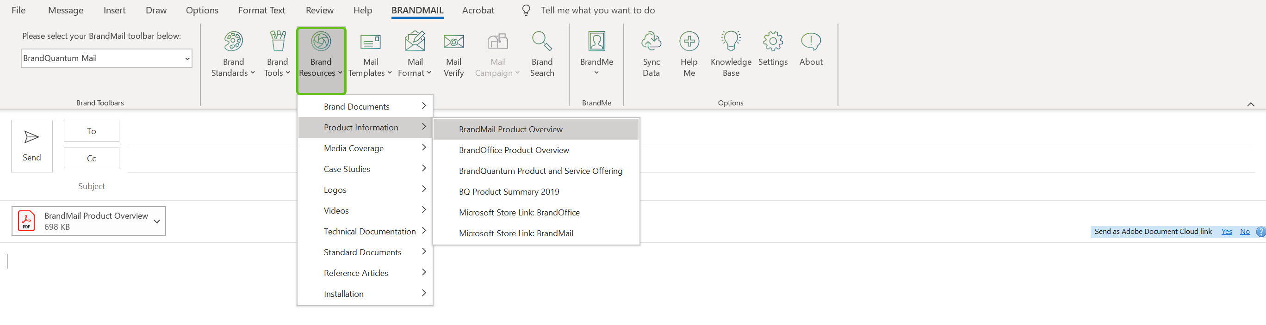
Task: Expand the Technical Documentation submenu
Action: click(x=365, y=231)
